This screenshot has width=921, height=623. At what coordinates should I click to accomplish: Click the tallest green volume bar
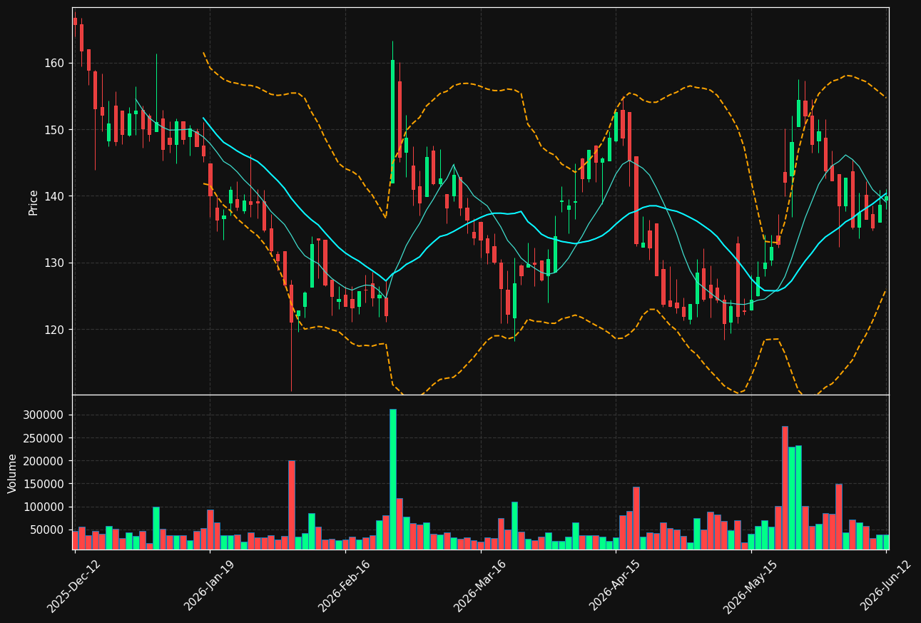click(392, 479)
